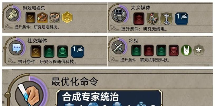
Task: Click the blue envoy card under 大众媒体
Action: coord(181,19)
